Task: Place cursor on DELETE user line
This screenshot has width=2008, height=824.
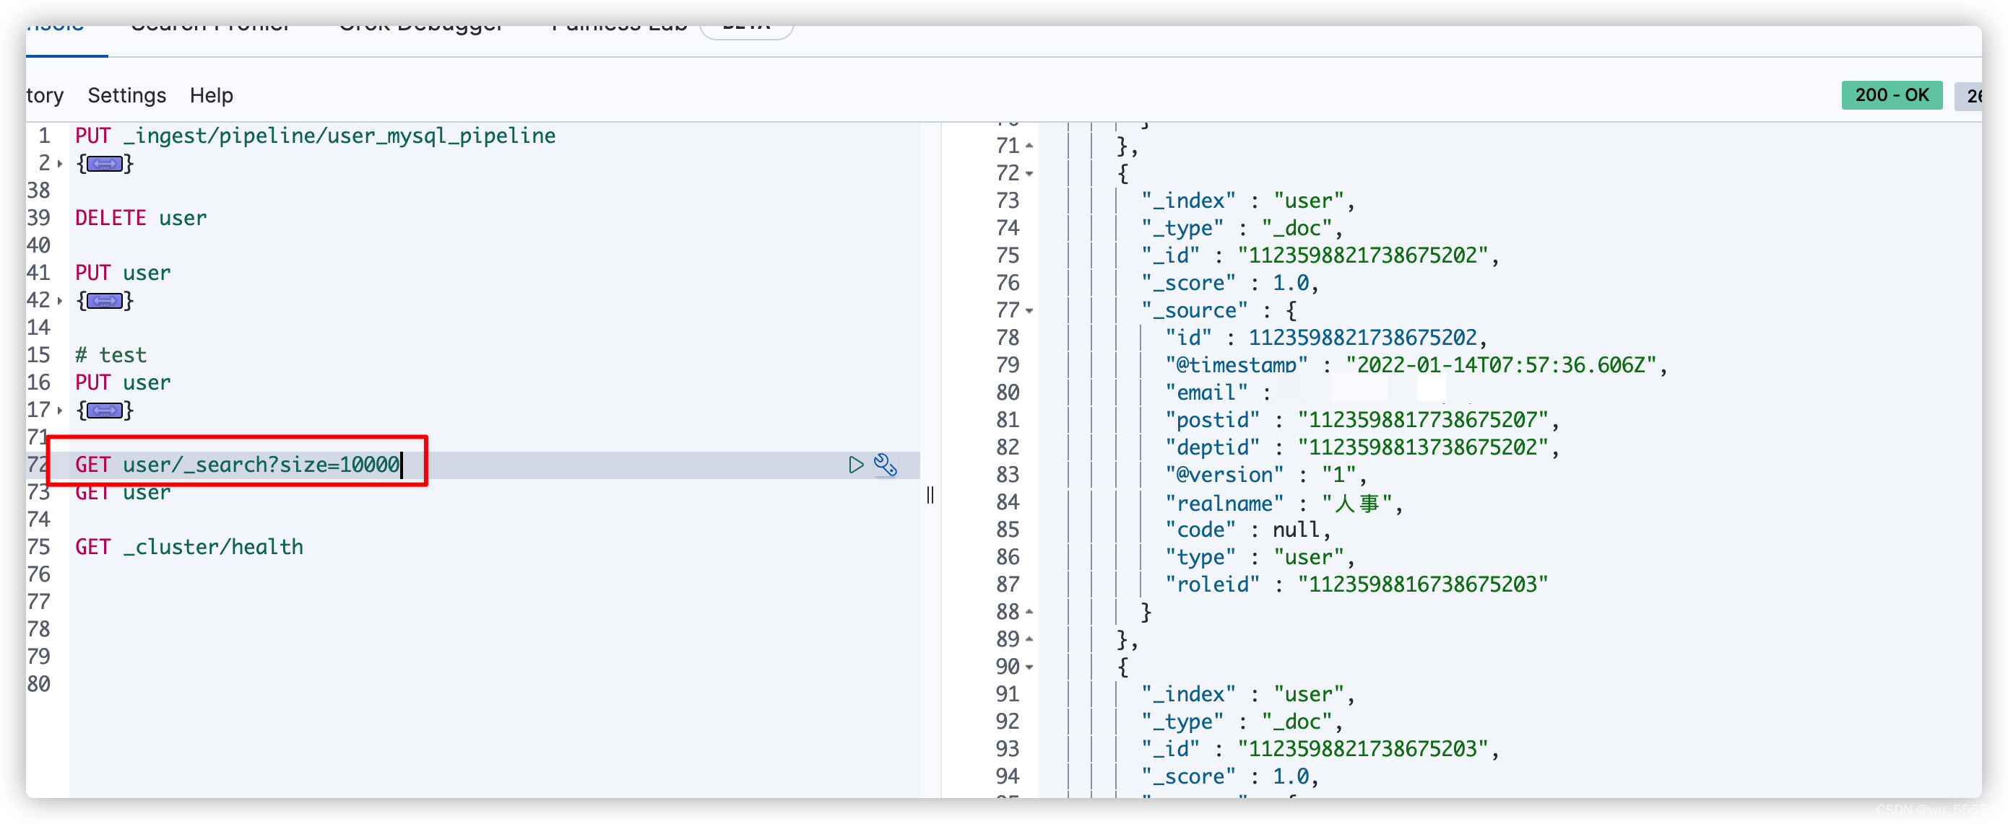Action: [x=141, y=218]
